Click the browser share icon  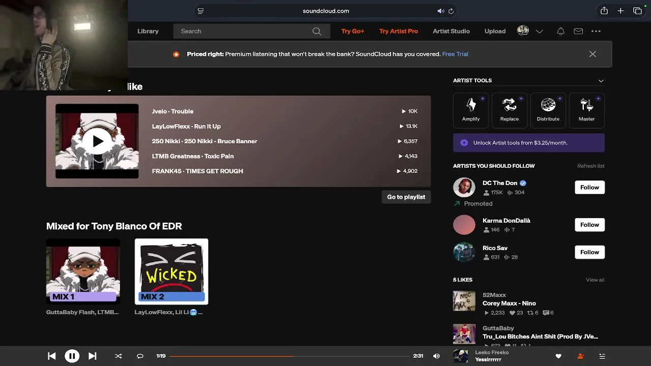coord(604,11)
